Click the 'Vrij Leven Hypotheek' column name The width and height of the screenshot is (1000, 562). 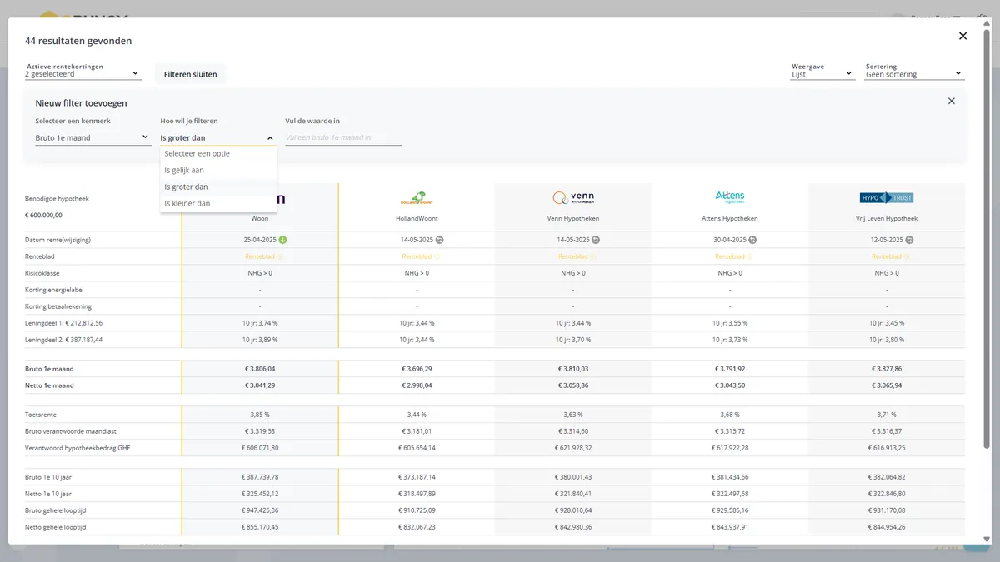click(x=887, y=219)
